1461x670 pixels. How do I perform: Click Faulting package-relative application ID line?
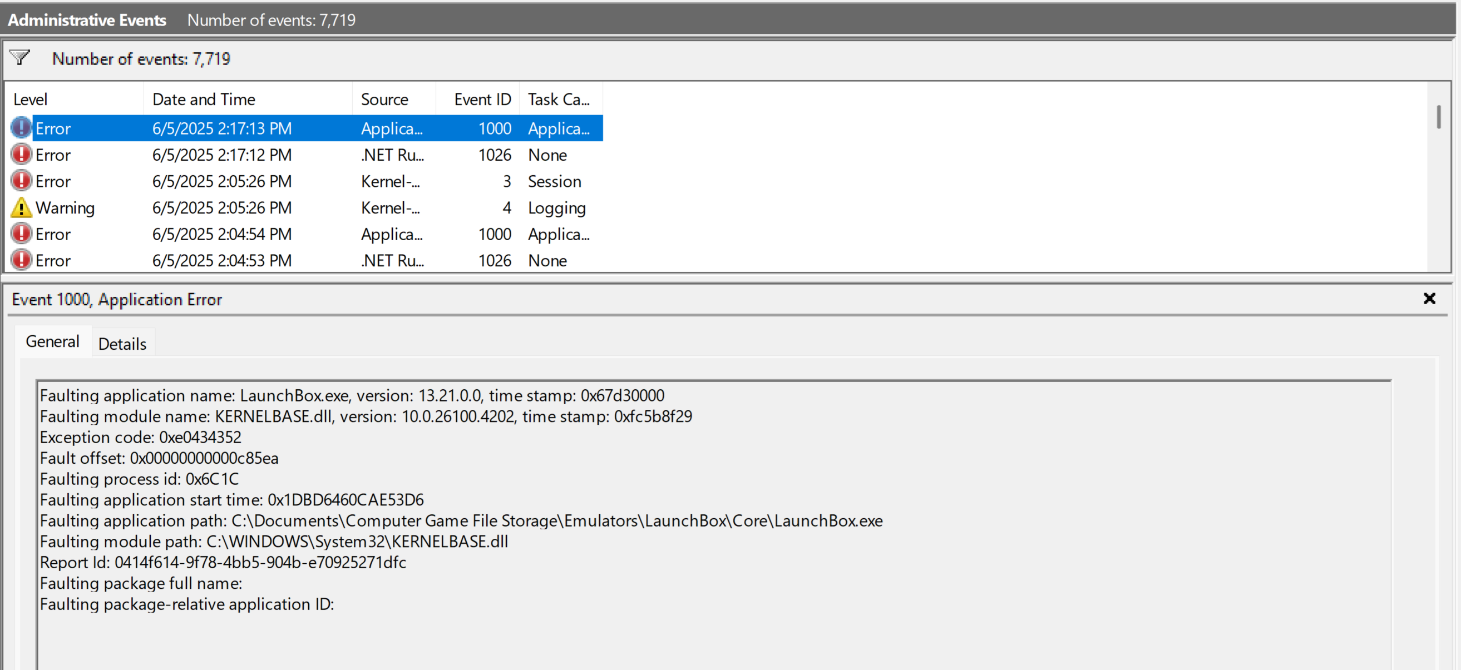pyautogui.click(x=186, y=604)
